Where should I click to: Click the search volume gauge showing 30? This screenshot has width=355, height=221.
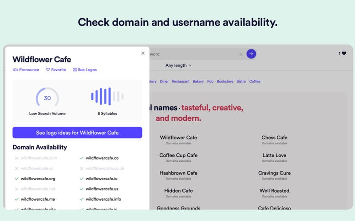[47, 97]
